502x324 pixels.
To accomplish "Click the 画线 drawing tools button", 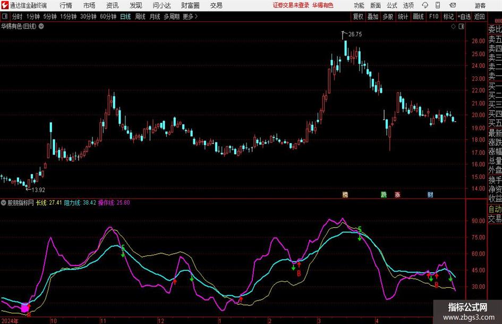I will click(x=418, y=16).
